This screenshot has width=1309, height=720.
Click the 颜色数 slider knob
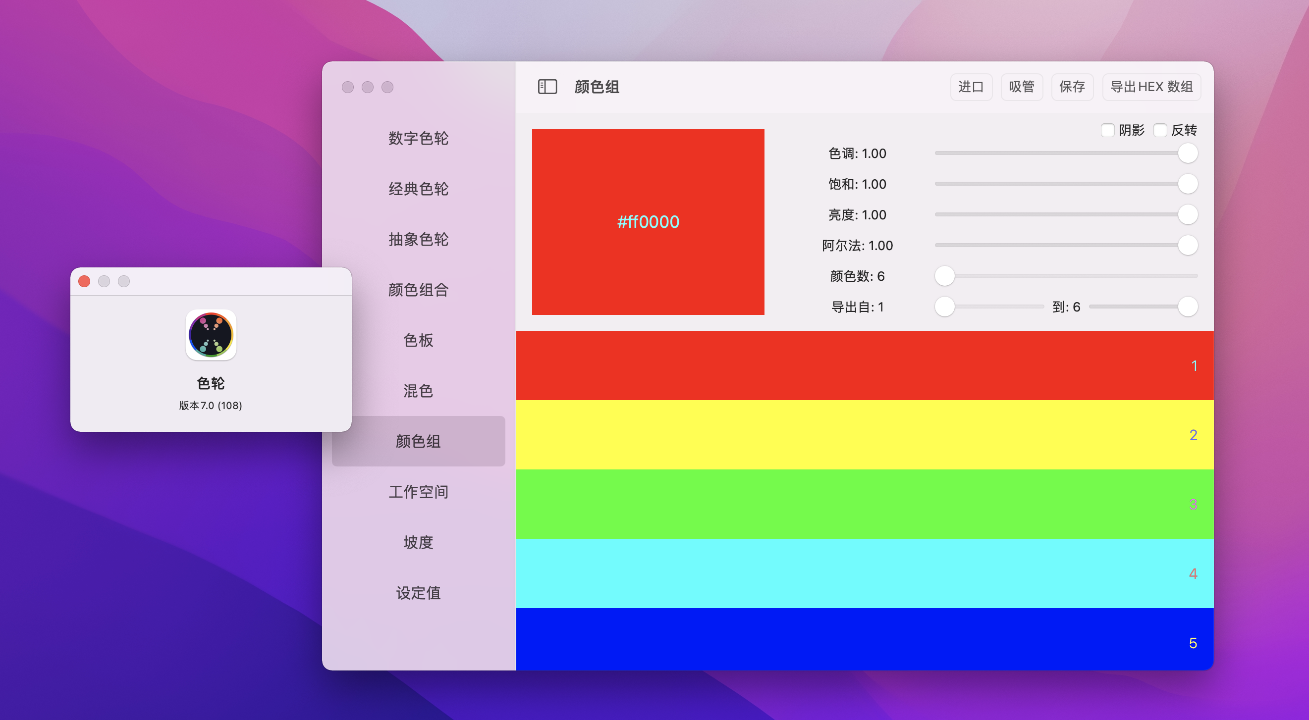coord(945,276)
